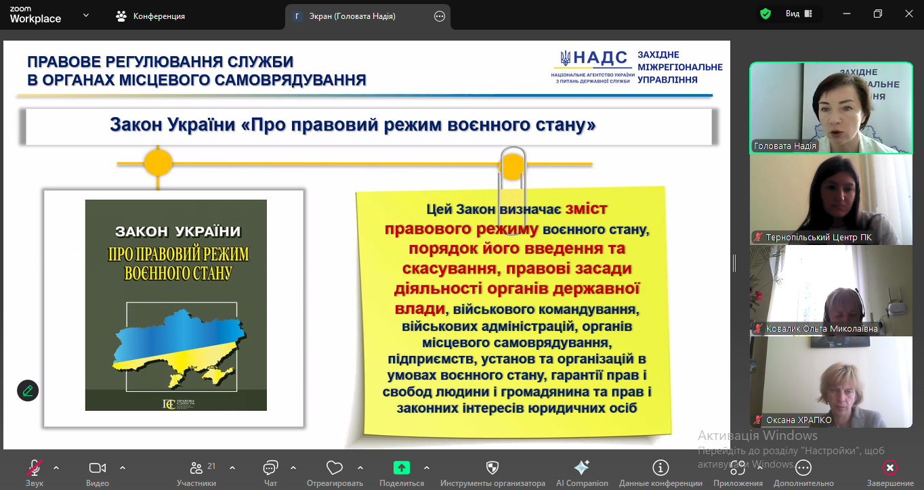Image resolution: width=924 pixels, height=490 pixels.
Task: Click the green Поделиться share screen button
Action: pos(402,472)
